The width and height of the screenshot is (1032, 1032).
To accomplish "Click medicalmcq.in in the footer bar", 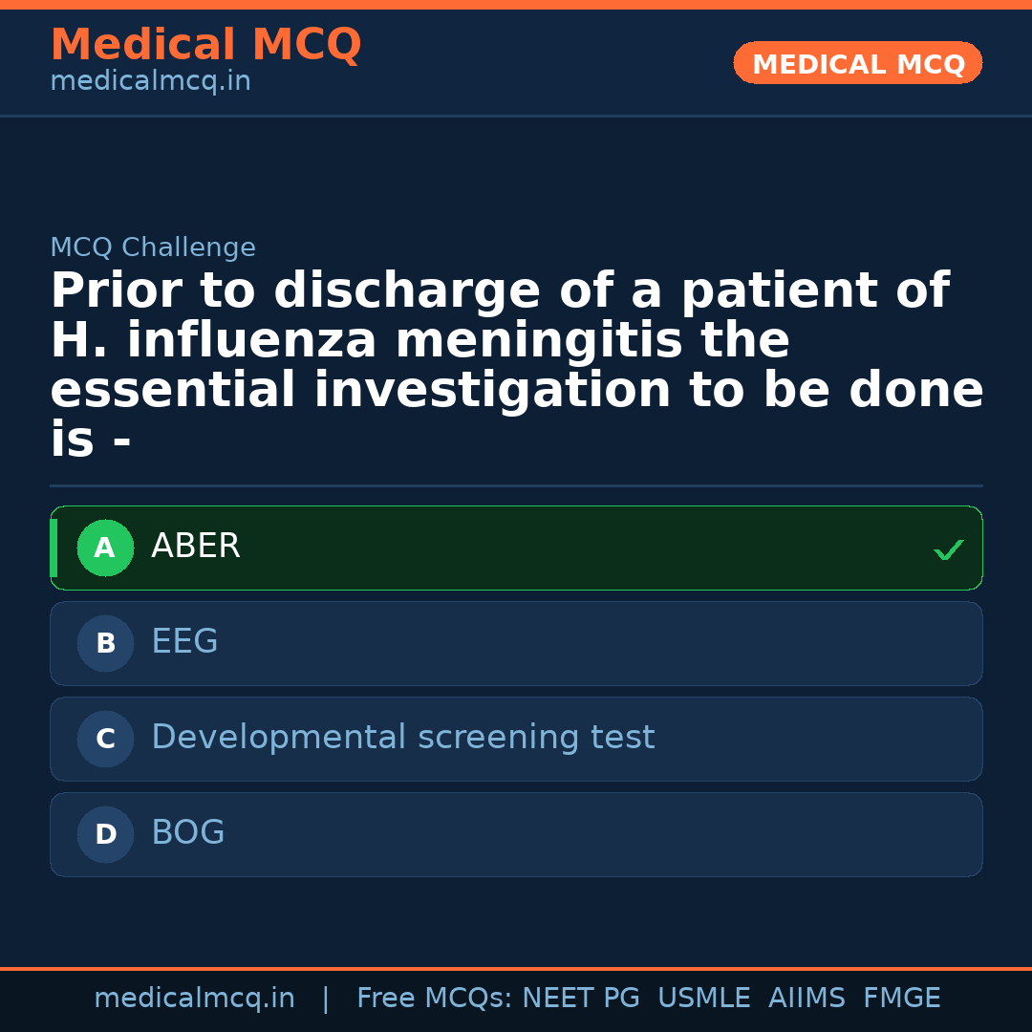I will (x=194, y=998).
